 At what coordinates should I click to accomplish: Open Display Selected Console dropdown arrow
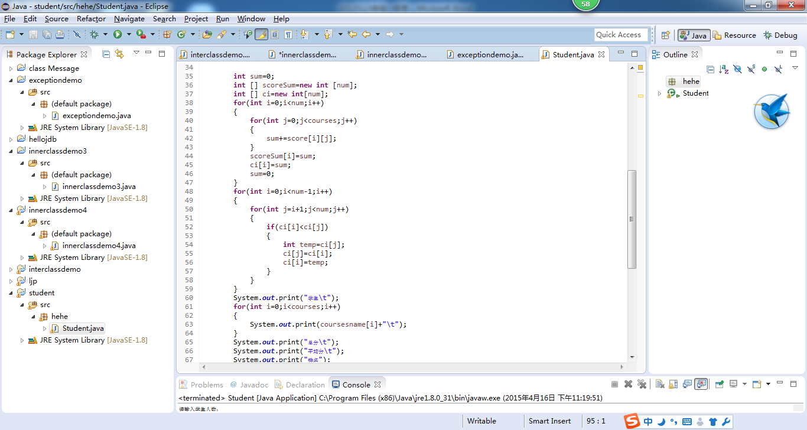pos(744,384)
